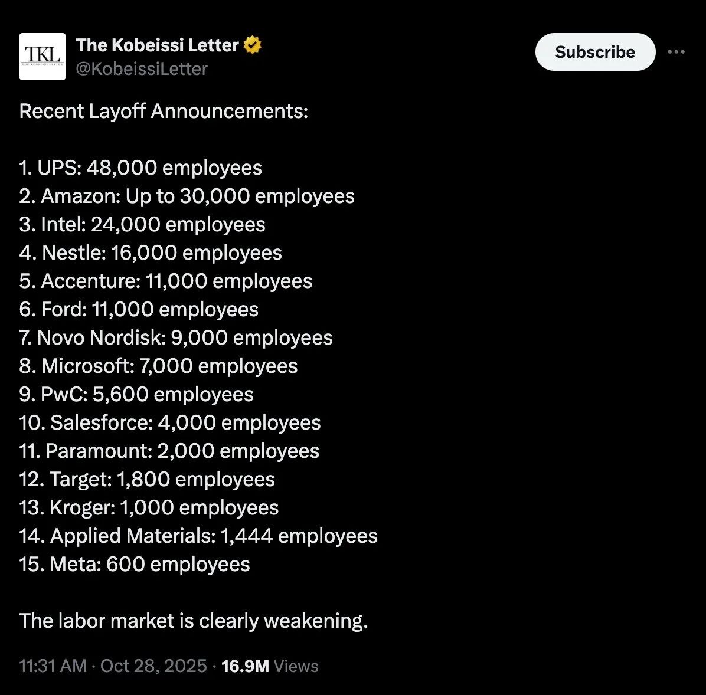Visit the @KobeissiLetter handle link
This screenshot has width=706, height=695.
142,69
